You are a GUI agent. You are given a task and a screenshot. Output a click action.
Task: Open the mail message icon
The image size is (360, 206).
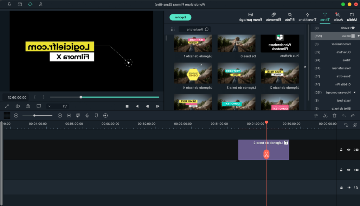pos(20,4)
